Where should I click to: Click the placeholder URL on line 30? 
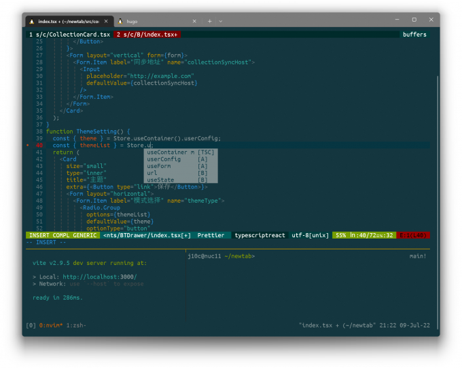coord(160,76)
